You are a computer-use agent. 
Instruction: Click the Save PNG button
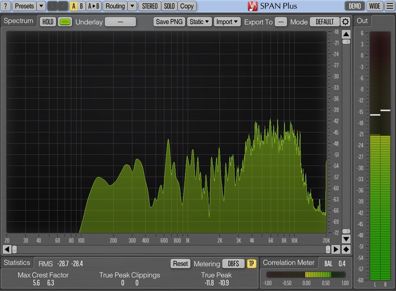coord(169,22)
